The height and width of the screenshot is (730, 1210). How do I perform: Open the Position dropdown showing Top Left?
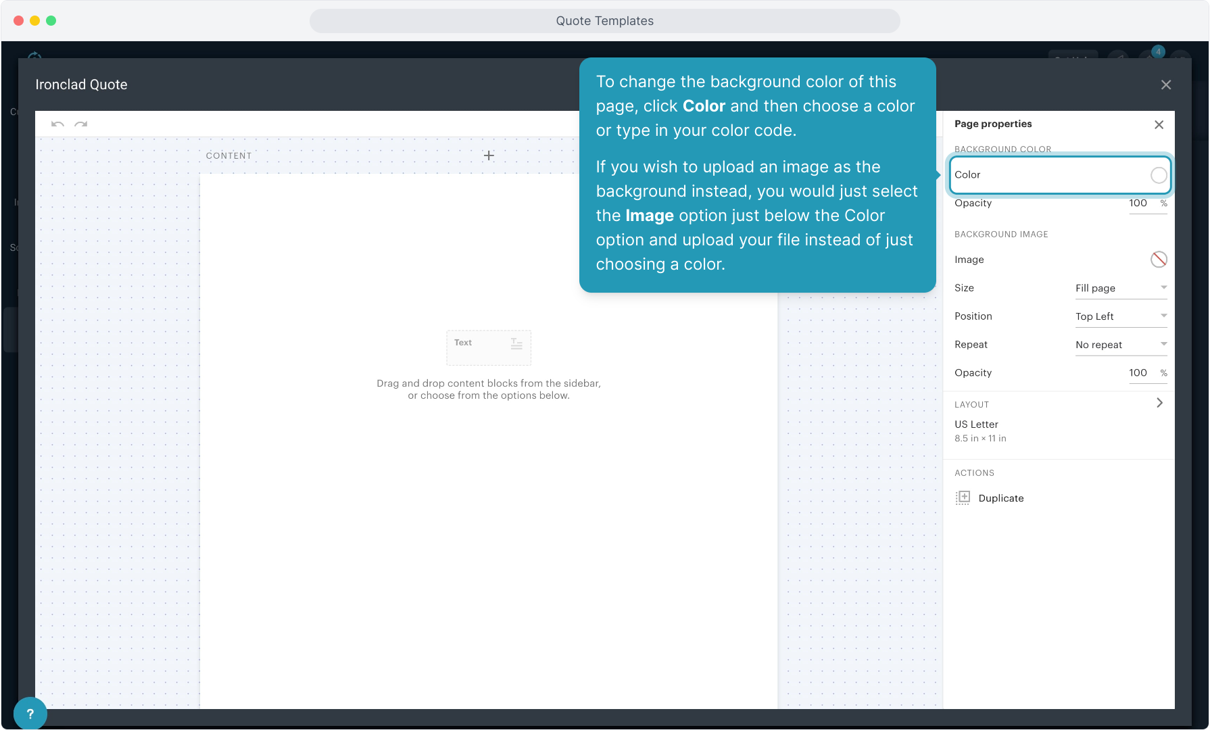pos(1121,316)
